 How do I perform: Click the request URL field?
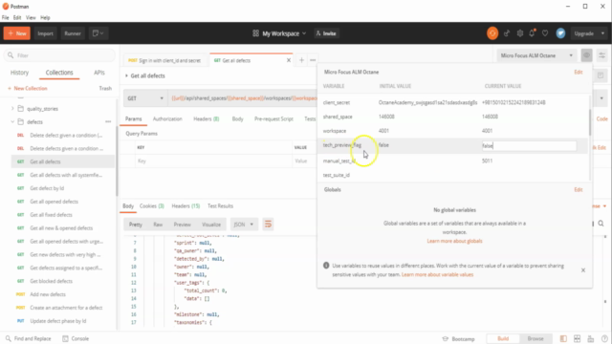(x=243, y=98)
